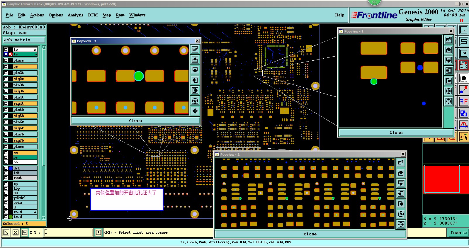
Task: Toggle the drl layer checkbox
Action: [x=6, y=168]
